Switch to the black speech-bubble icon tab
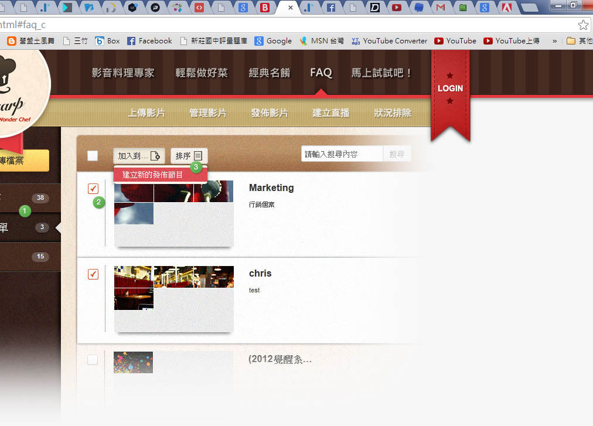Screen dimensions: 593x426 click(155, 8)
